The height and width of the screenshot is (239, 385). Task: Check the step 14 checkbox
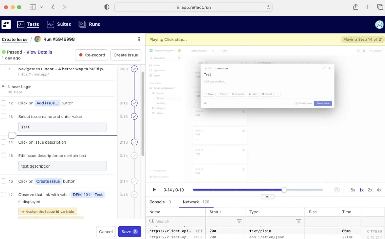coord(3,142)
